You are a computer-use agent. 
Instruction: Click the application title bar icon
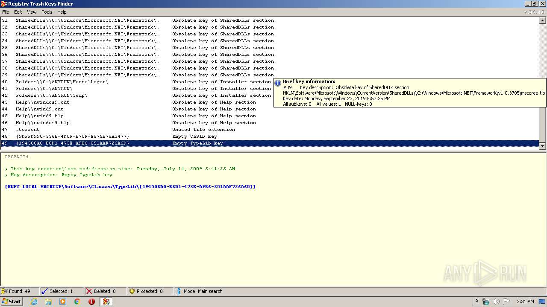click(4, 4)
